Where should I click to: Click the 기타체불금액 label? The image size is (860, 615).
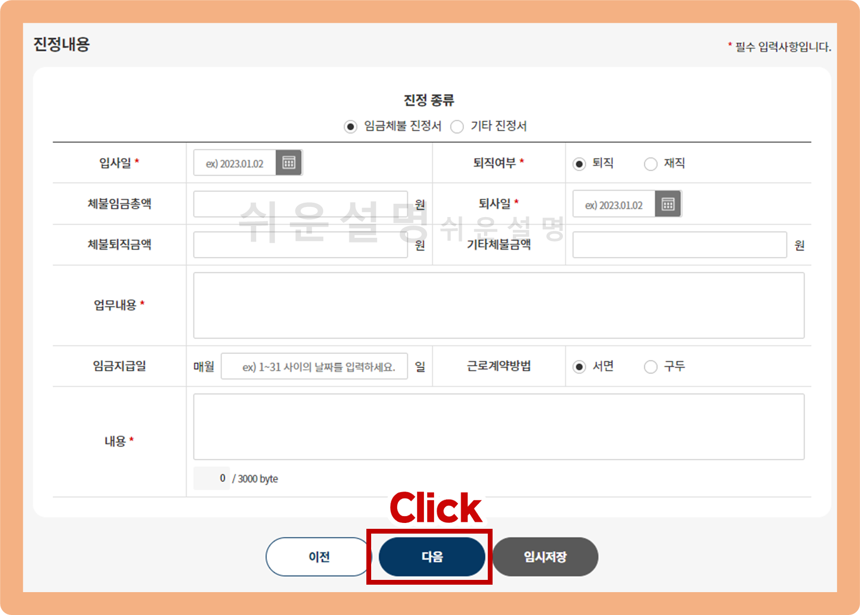click(499, 245)
